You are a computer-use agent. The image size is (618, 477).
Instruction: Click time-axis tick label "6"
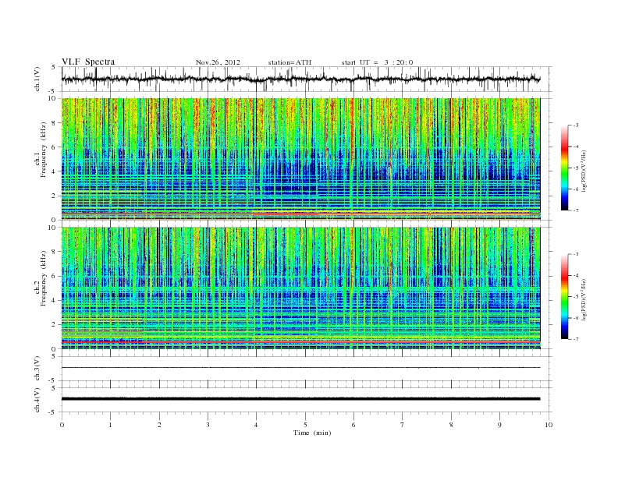coord(353,425)
